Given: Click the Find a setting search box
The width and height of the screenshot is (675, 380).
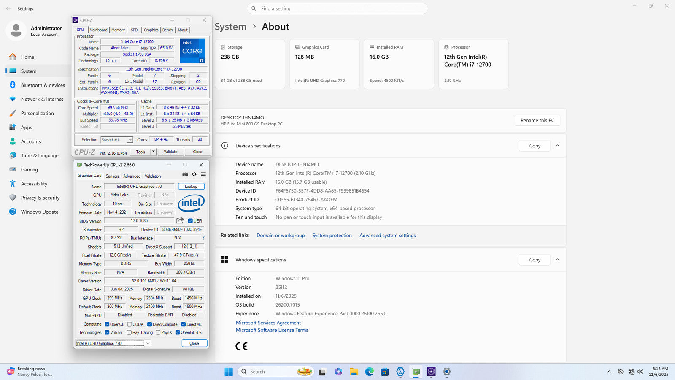Looking at the screenshot, I should (x=337, y=8).
